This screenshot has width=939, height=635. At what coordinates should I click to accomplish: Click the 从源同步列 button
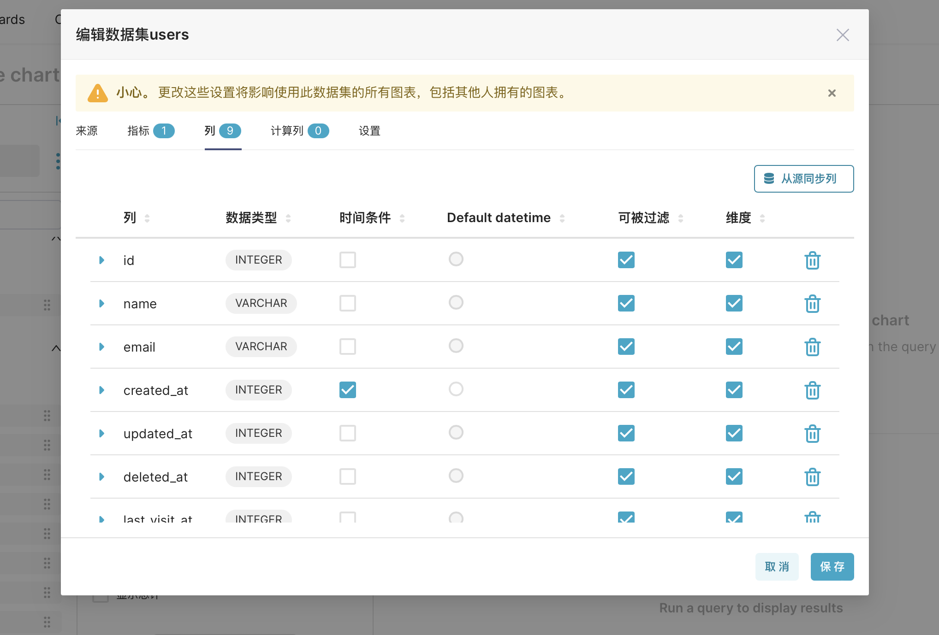(x=803, y=179)
